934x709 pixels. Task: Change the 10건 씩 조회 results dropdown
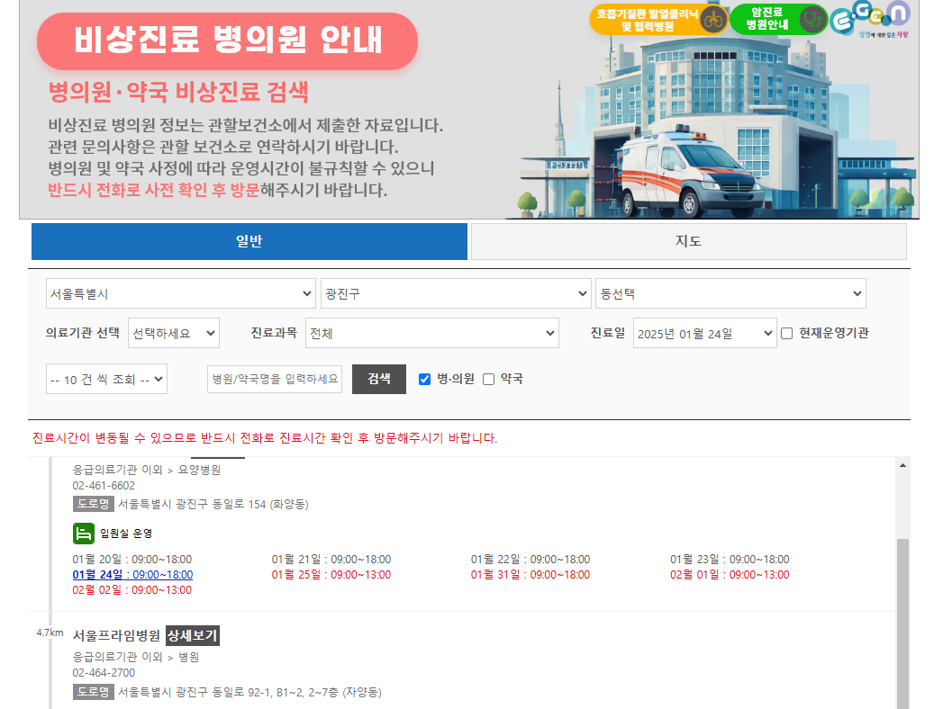[107, 379]
